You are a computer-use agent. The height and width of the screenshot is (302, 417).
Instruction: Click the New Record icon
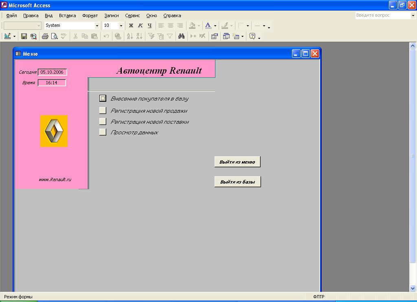coord(193,36)
